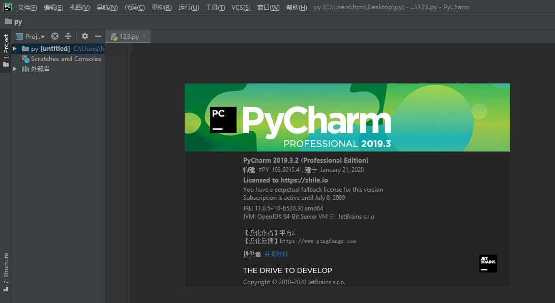The width and height of the screenshot is (555, 303).
Task: Click the Copyright © 2010–2020 JetBrains line
Action: tap(294, 282)
